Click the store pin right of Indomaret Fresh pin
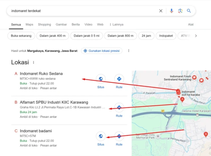Screen dimensions: 211x156 tap(201, 81)
